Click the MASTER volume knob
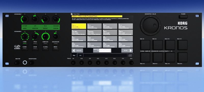 point(17,63)
